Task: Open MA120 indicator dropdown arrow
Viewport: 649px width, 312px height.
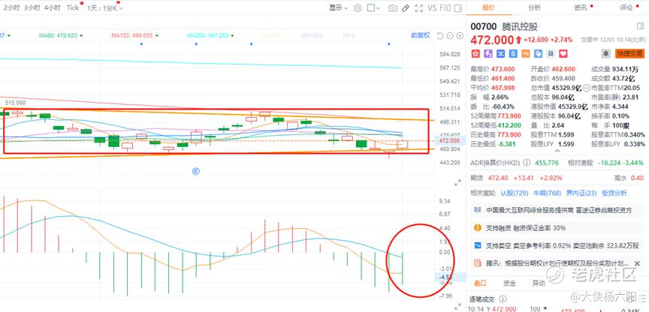Action: point(156,36)
